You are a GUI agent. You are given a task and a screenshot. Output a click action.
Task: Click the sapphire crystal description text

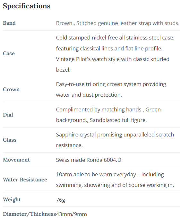click(115, 140)
